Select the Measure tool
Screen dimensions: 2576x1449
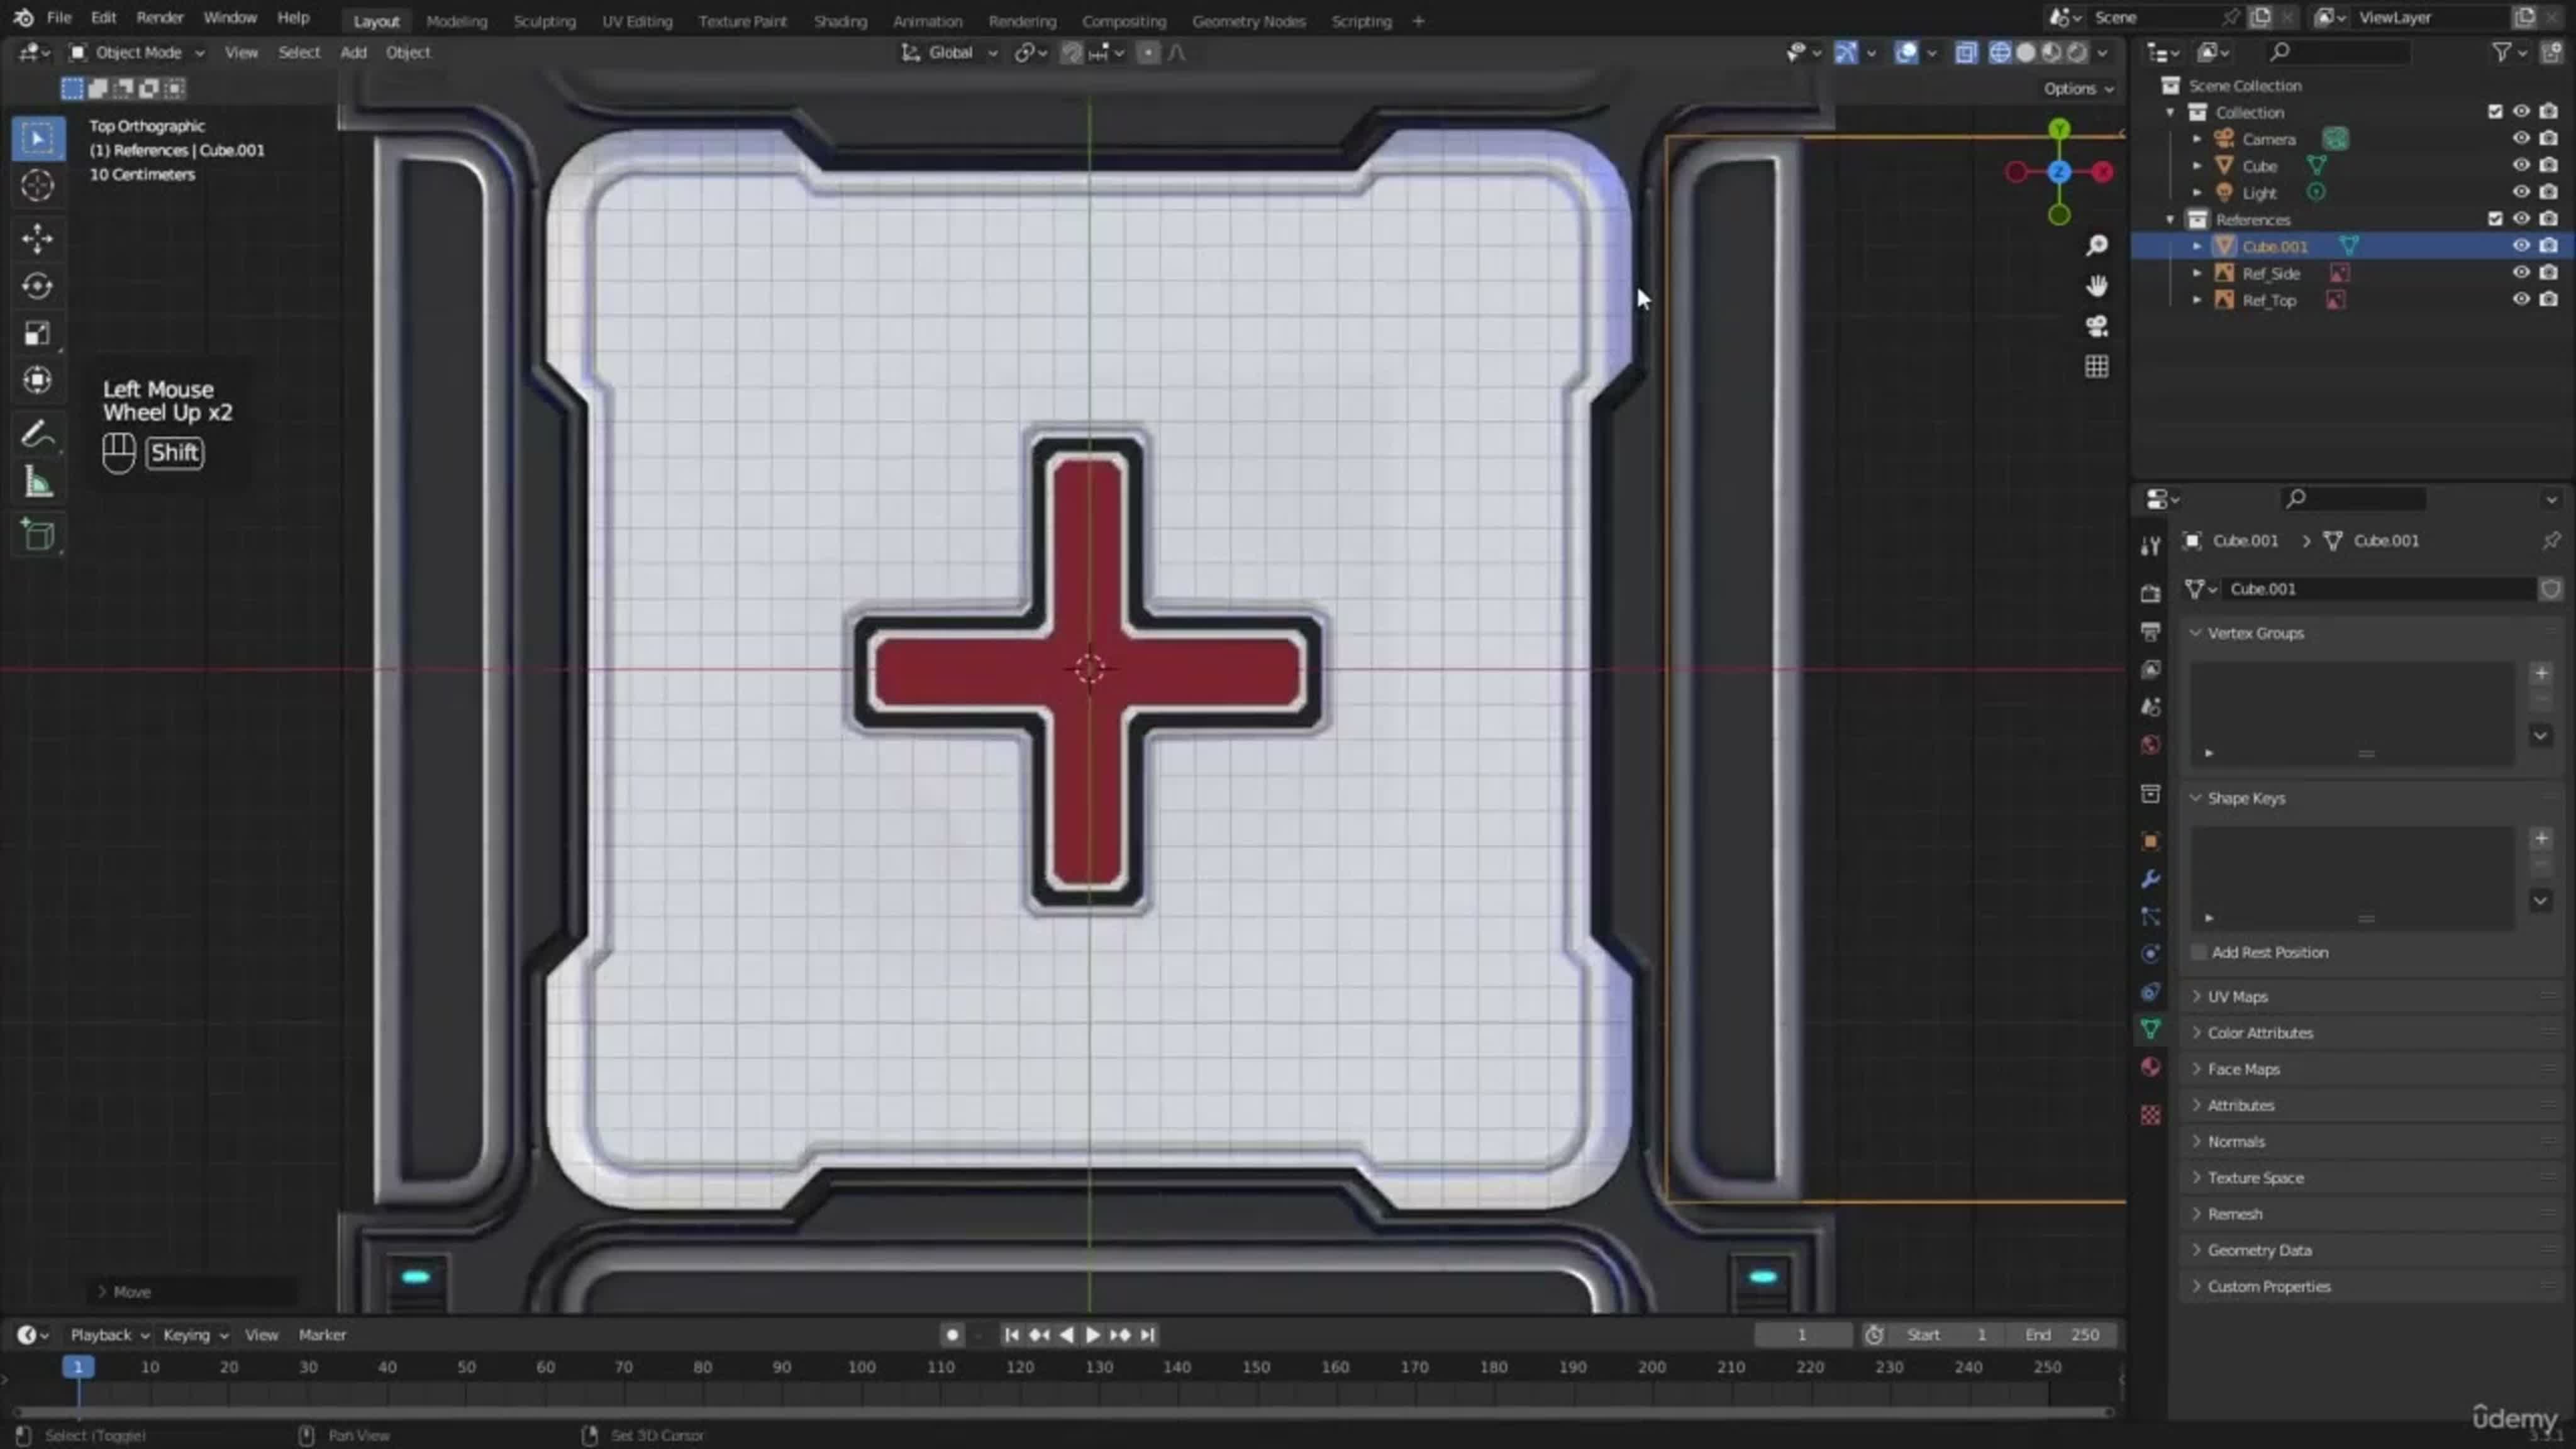[38, 483]
